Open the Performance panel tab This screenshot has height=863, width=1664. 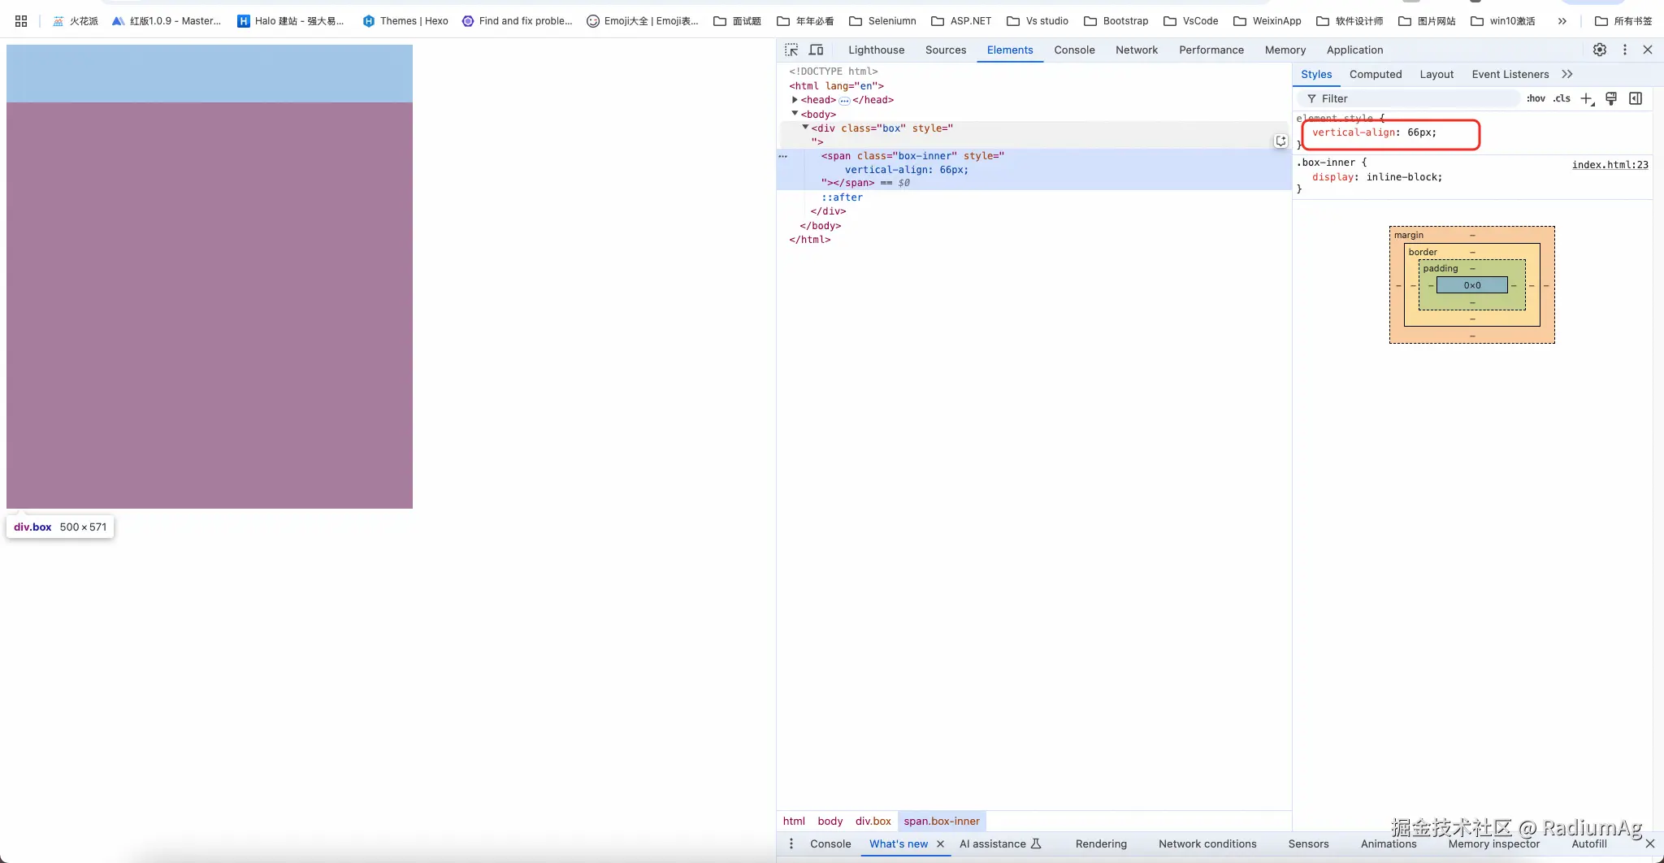tap(1211, 50)
